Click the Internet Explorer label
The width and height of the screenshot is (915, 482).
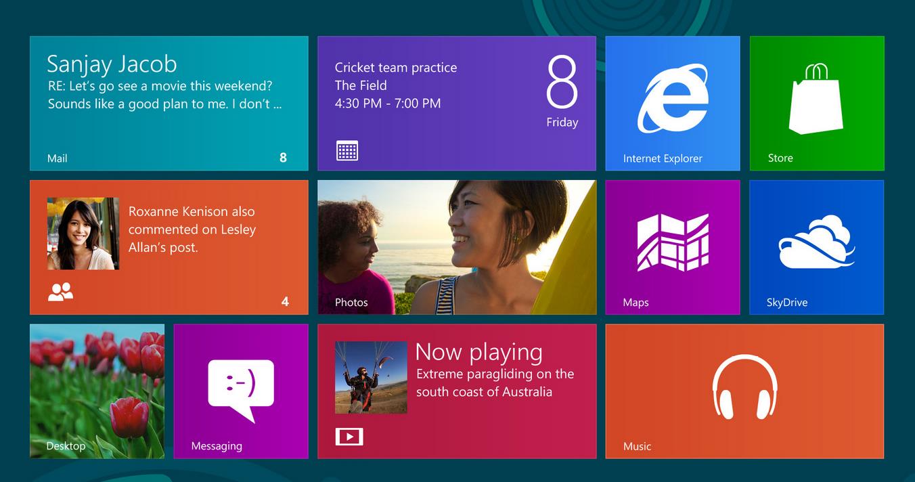[x=663, y=158]
